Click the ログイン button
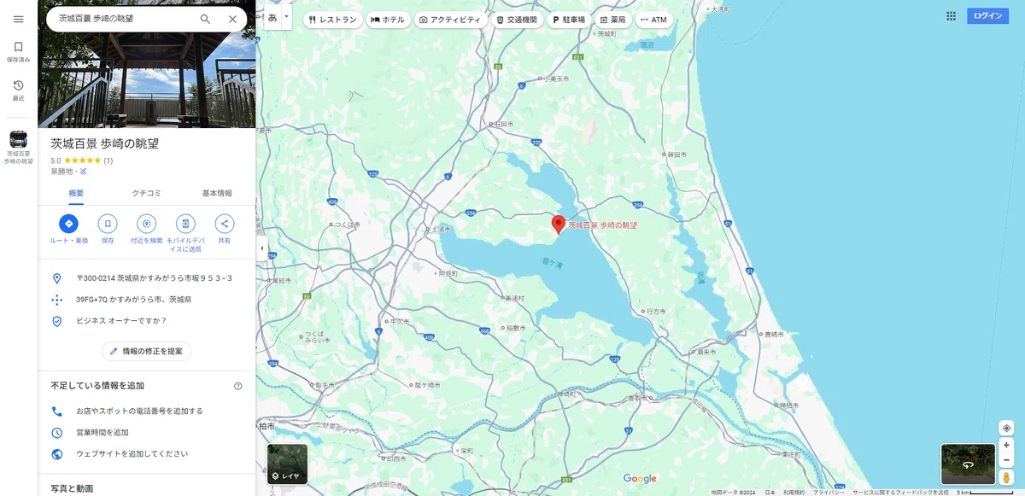 point(988,16)
